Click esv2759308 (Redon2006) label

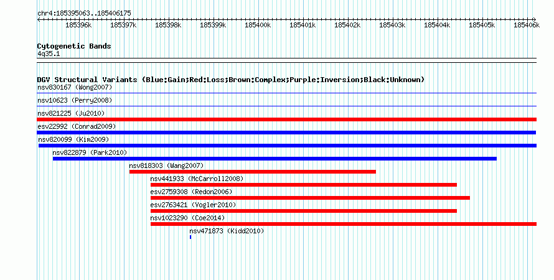pyautogui.click(x=191, y=192)
